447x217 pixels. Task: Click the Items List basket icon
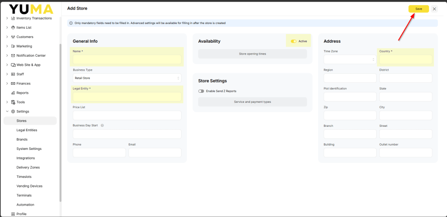point(13,27)
